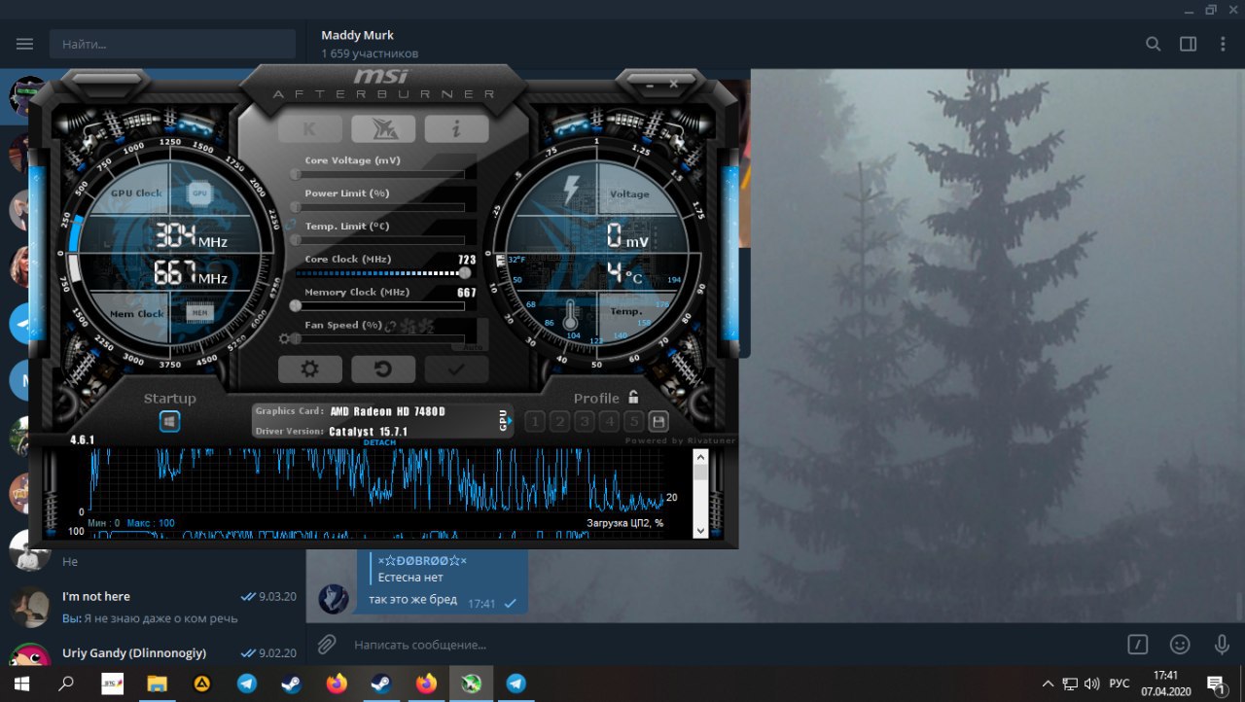This screenshot has width=1245, height=702.
Task: Select profile slot 3
Action: (584, 422)
